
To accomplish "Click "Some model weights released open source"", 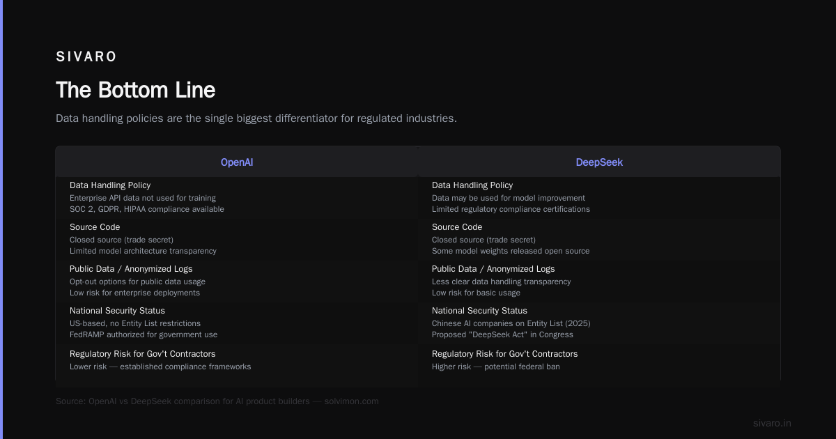I will [x=511, y=251].
